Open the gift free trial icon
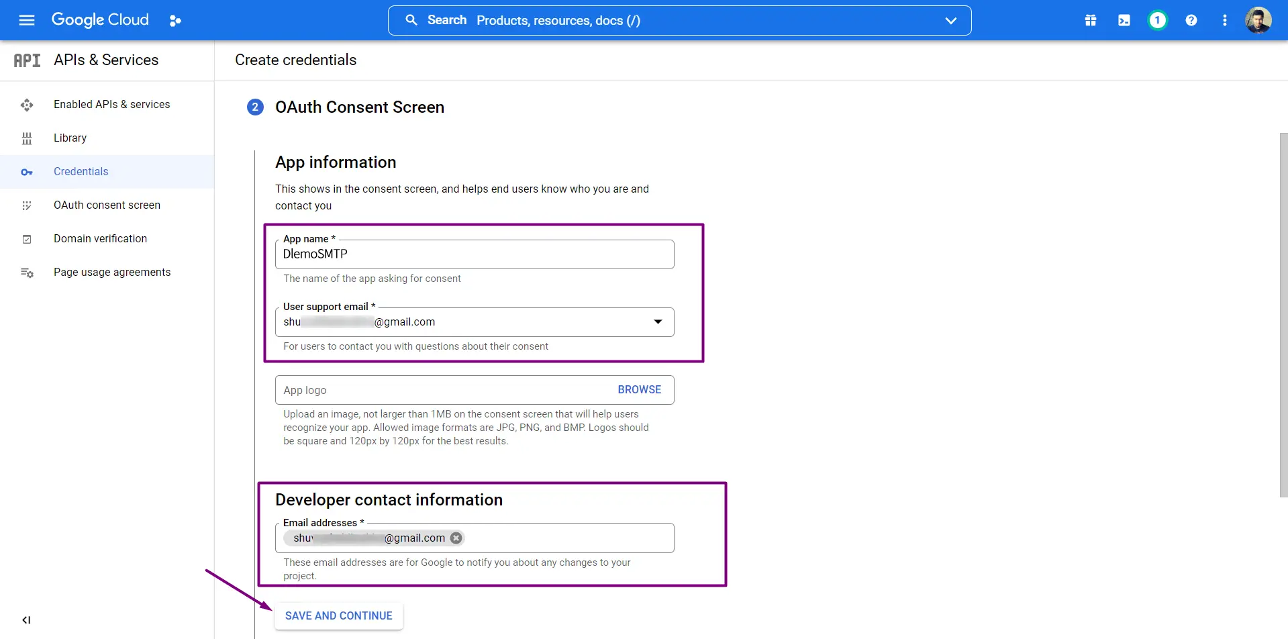Viewport: 1288px width, 639px height. 1091,21
